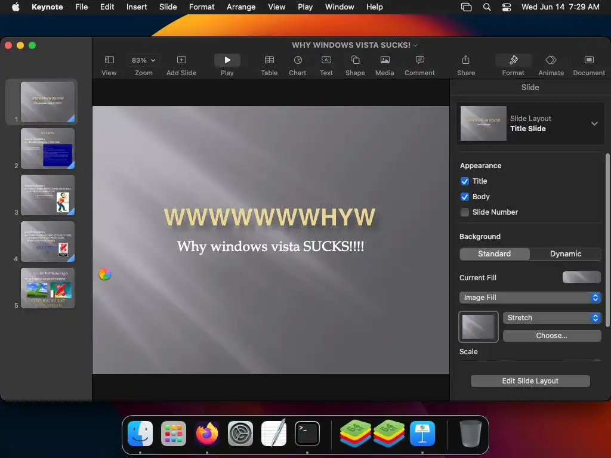Screen dimensions: 611x458
Task: Click the document title dropdown chevron
Action: pyautogui.click(x=415, y=45)
